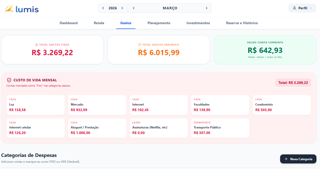320x169 pixels.
Task: Click the Saldo Conta Corrente card
Action: 265,50
